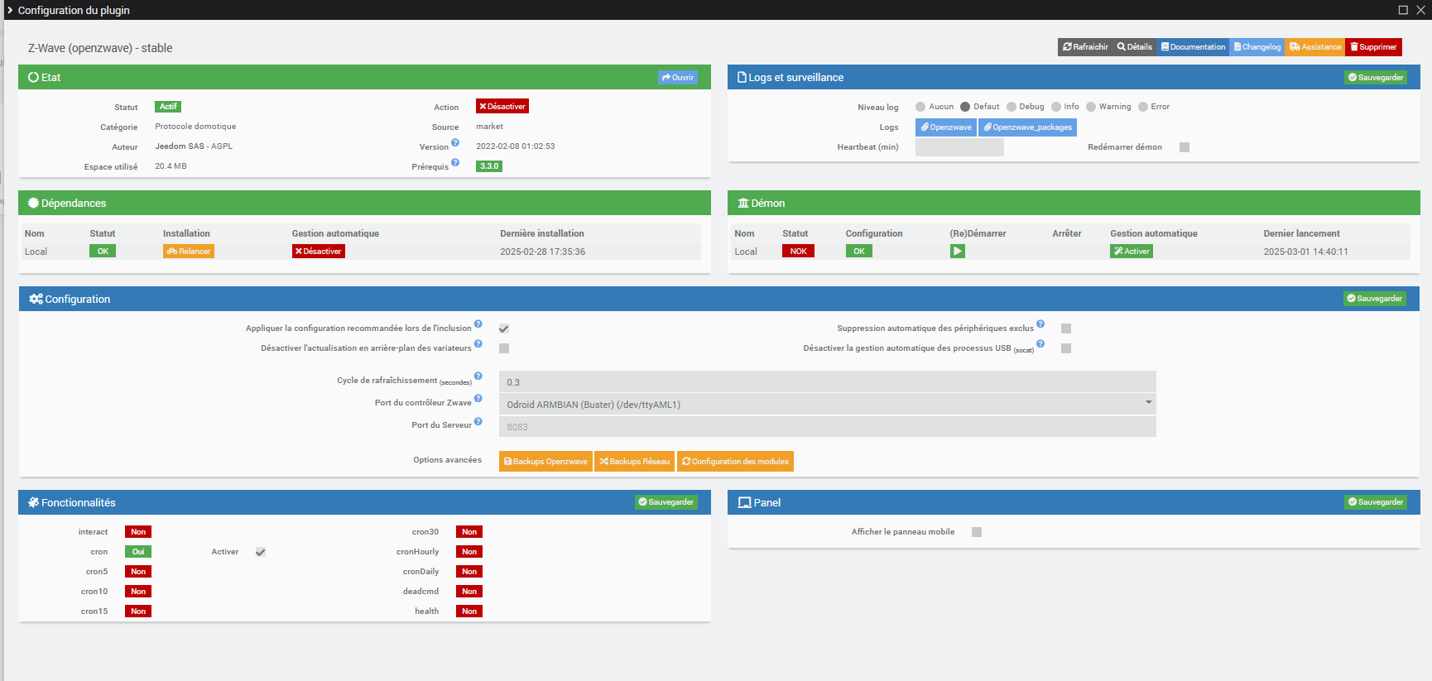The width and height of the screenshot is (1432, 681).
Task: Choose the Error log level
Action: coord(1143,107)
